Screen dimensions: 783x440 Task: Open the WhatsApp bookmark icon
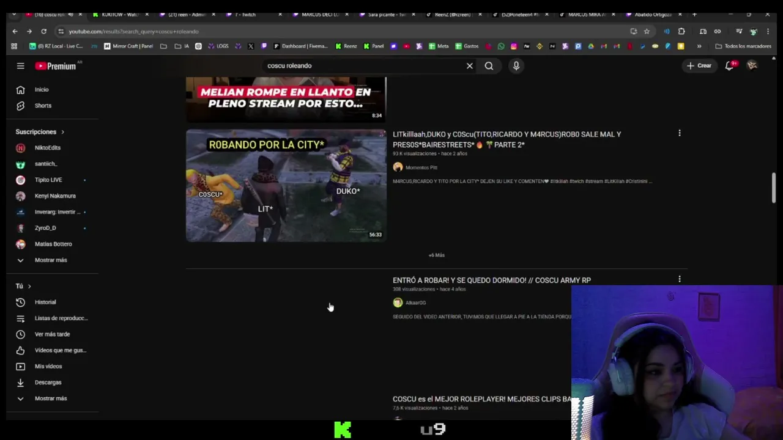[x=501, y=46]
